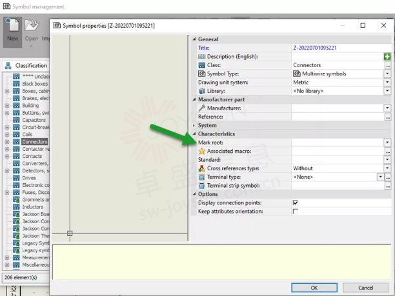Browse Associated macro with ellipsis button
Viewport: 395px width, 296px height.
(388, 152)
